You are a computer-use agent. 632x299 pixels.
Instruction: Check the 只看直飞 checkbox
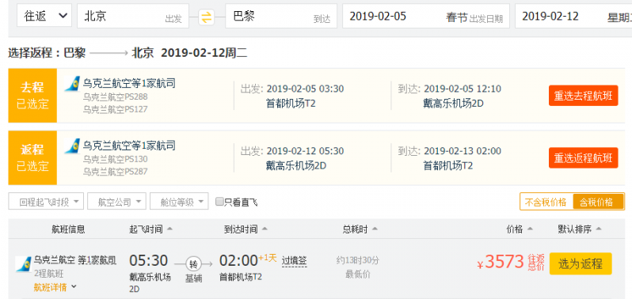coord(219,202)
